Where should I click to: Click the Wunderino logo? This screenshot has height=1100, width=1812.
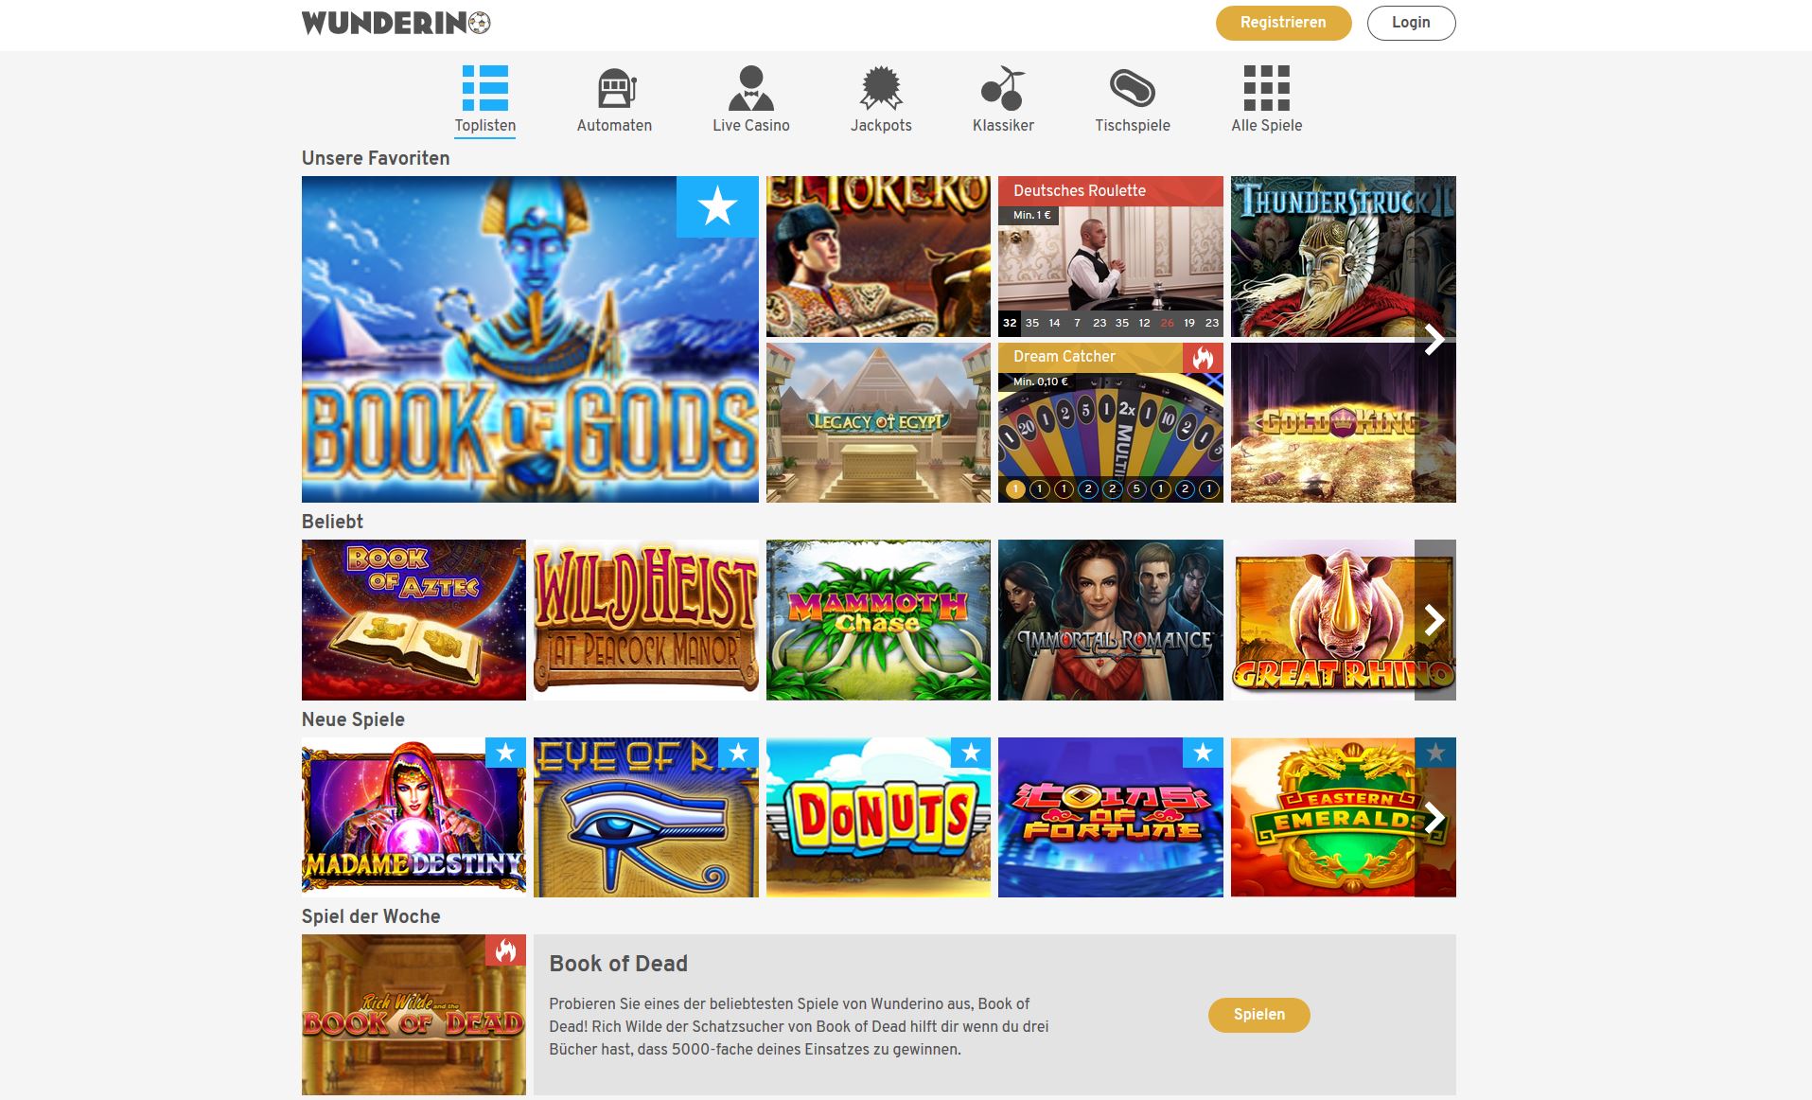point(396,23)
